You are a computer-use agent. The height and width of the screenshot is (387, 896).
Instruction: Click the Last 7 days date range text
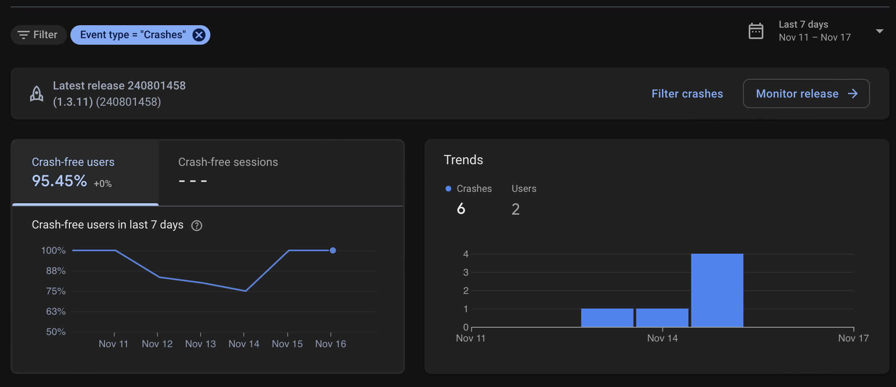[x=814, y=31]
